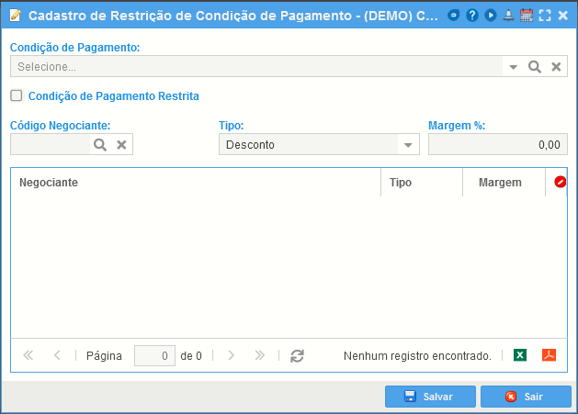Viewport: 578px width, 414px height.
Task: Search Condição de Pagamento with magnifier icon
Action: [535, 67]
